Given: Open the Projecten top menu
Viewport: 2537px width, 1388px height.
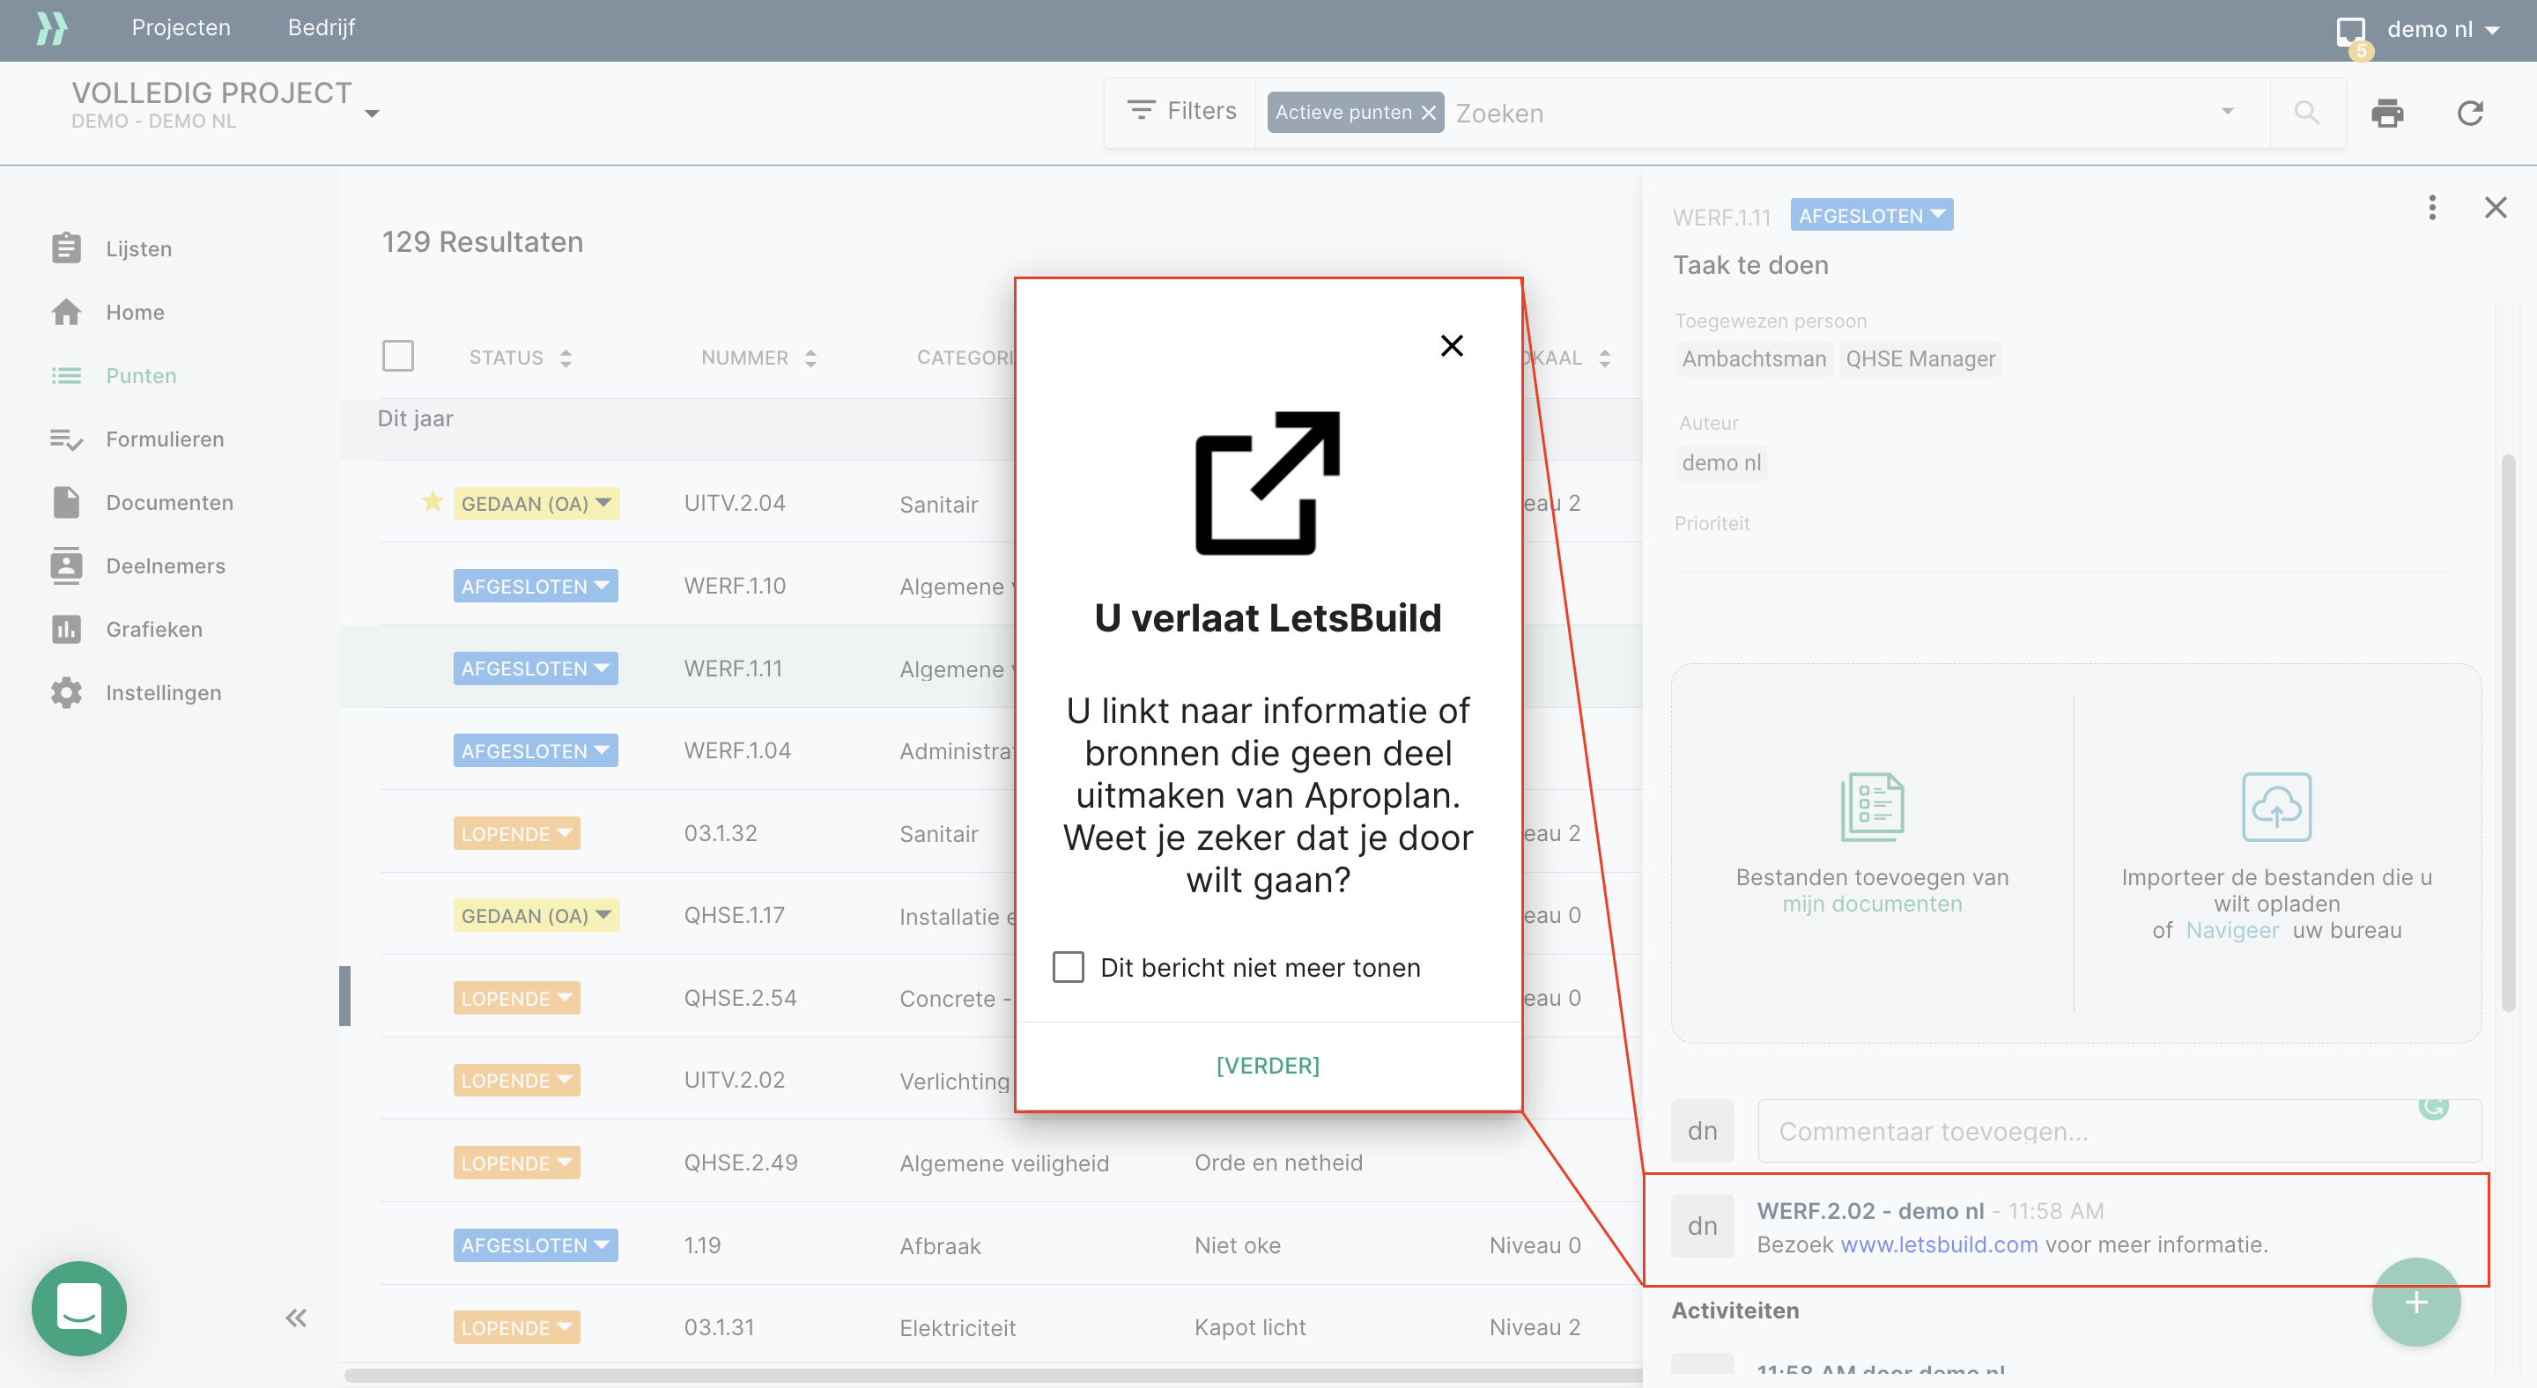Looking at the screenshot, I should [181, 27].
